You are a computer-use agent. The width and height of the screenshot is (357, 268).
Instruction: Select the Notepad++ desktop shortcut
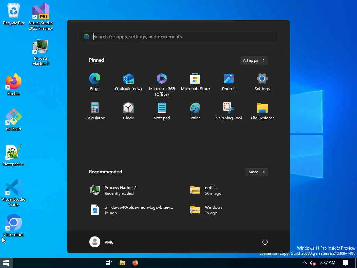[x=14, y=155]
